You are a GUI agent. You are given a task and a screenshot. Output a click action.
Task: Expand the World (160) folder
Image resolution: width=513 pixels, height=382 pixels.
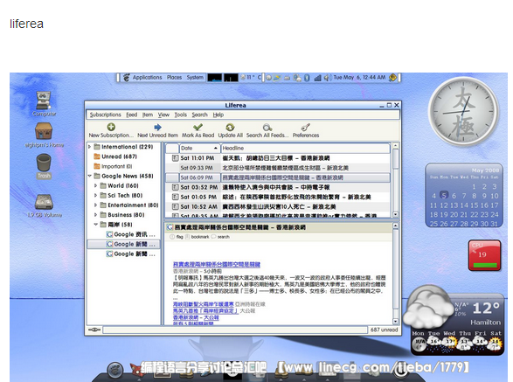pos(96,185)
